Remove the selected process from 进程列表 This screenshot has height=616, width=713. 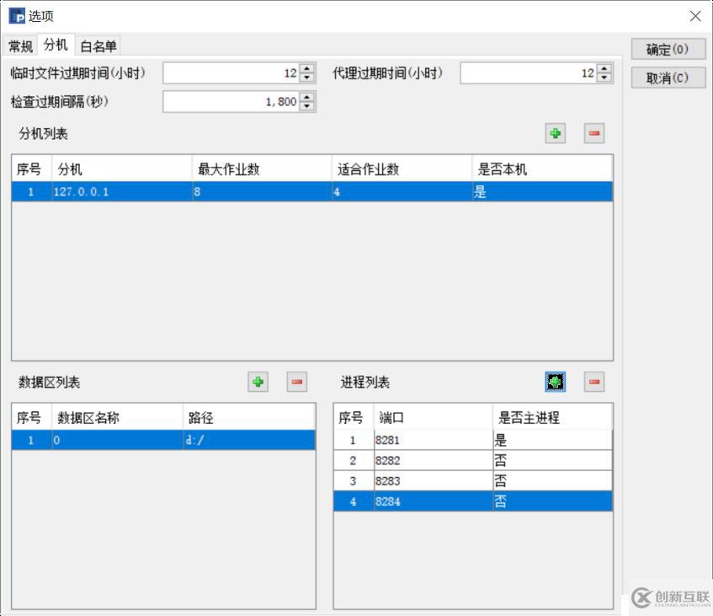[593, 383]
